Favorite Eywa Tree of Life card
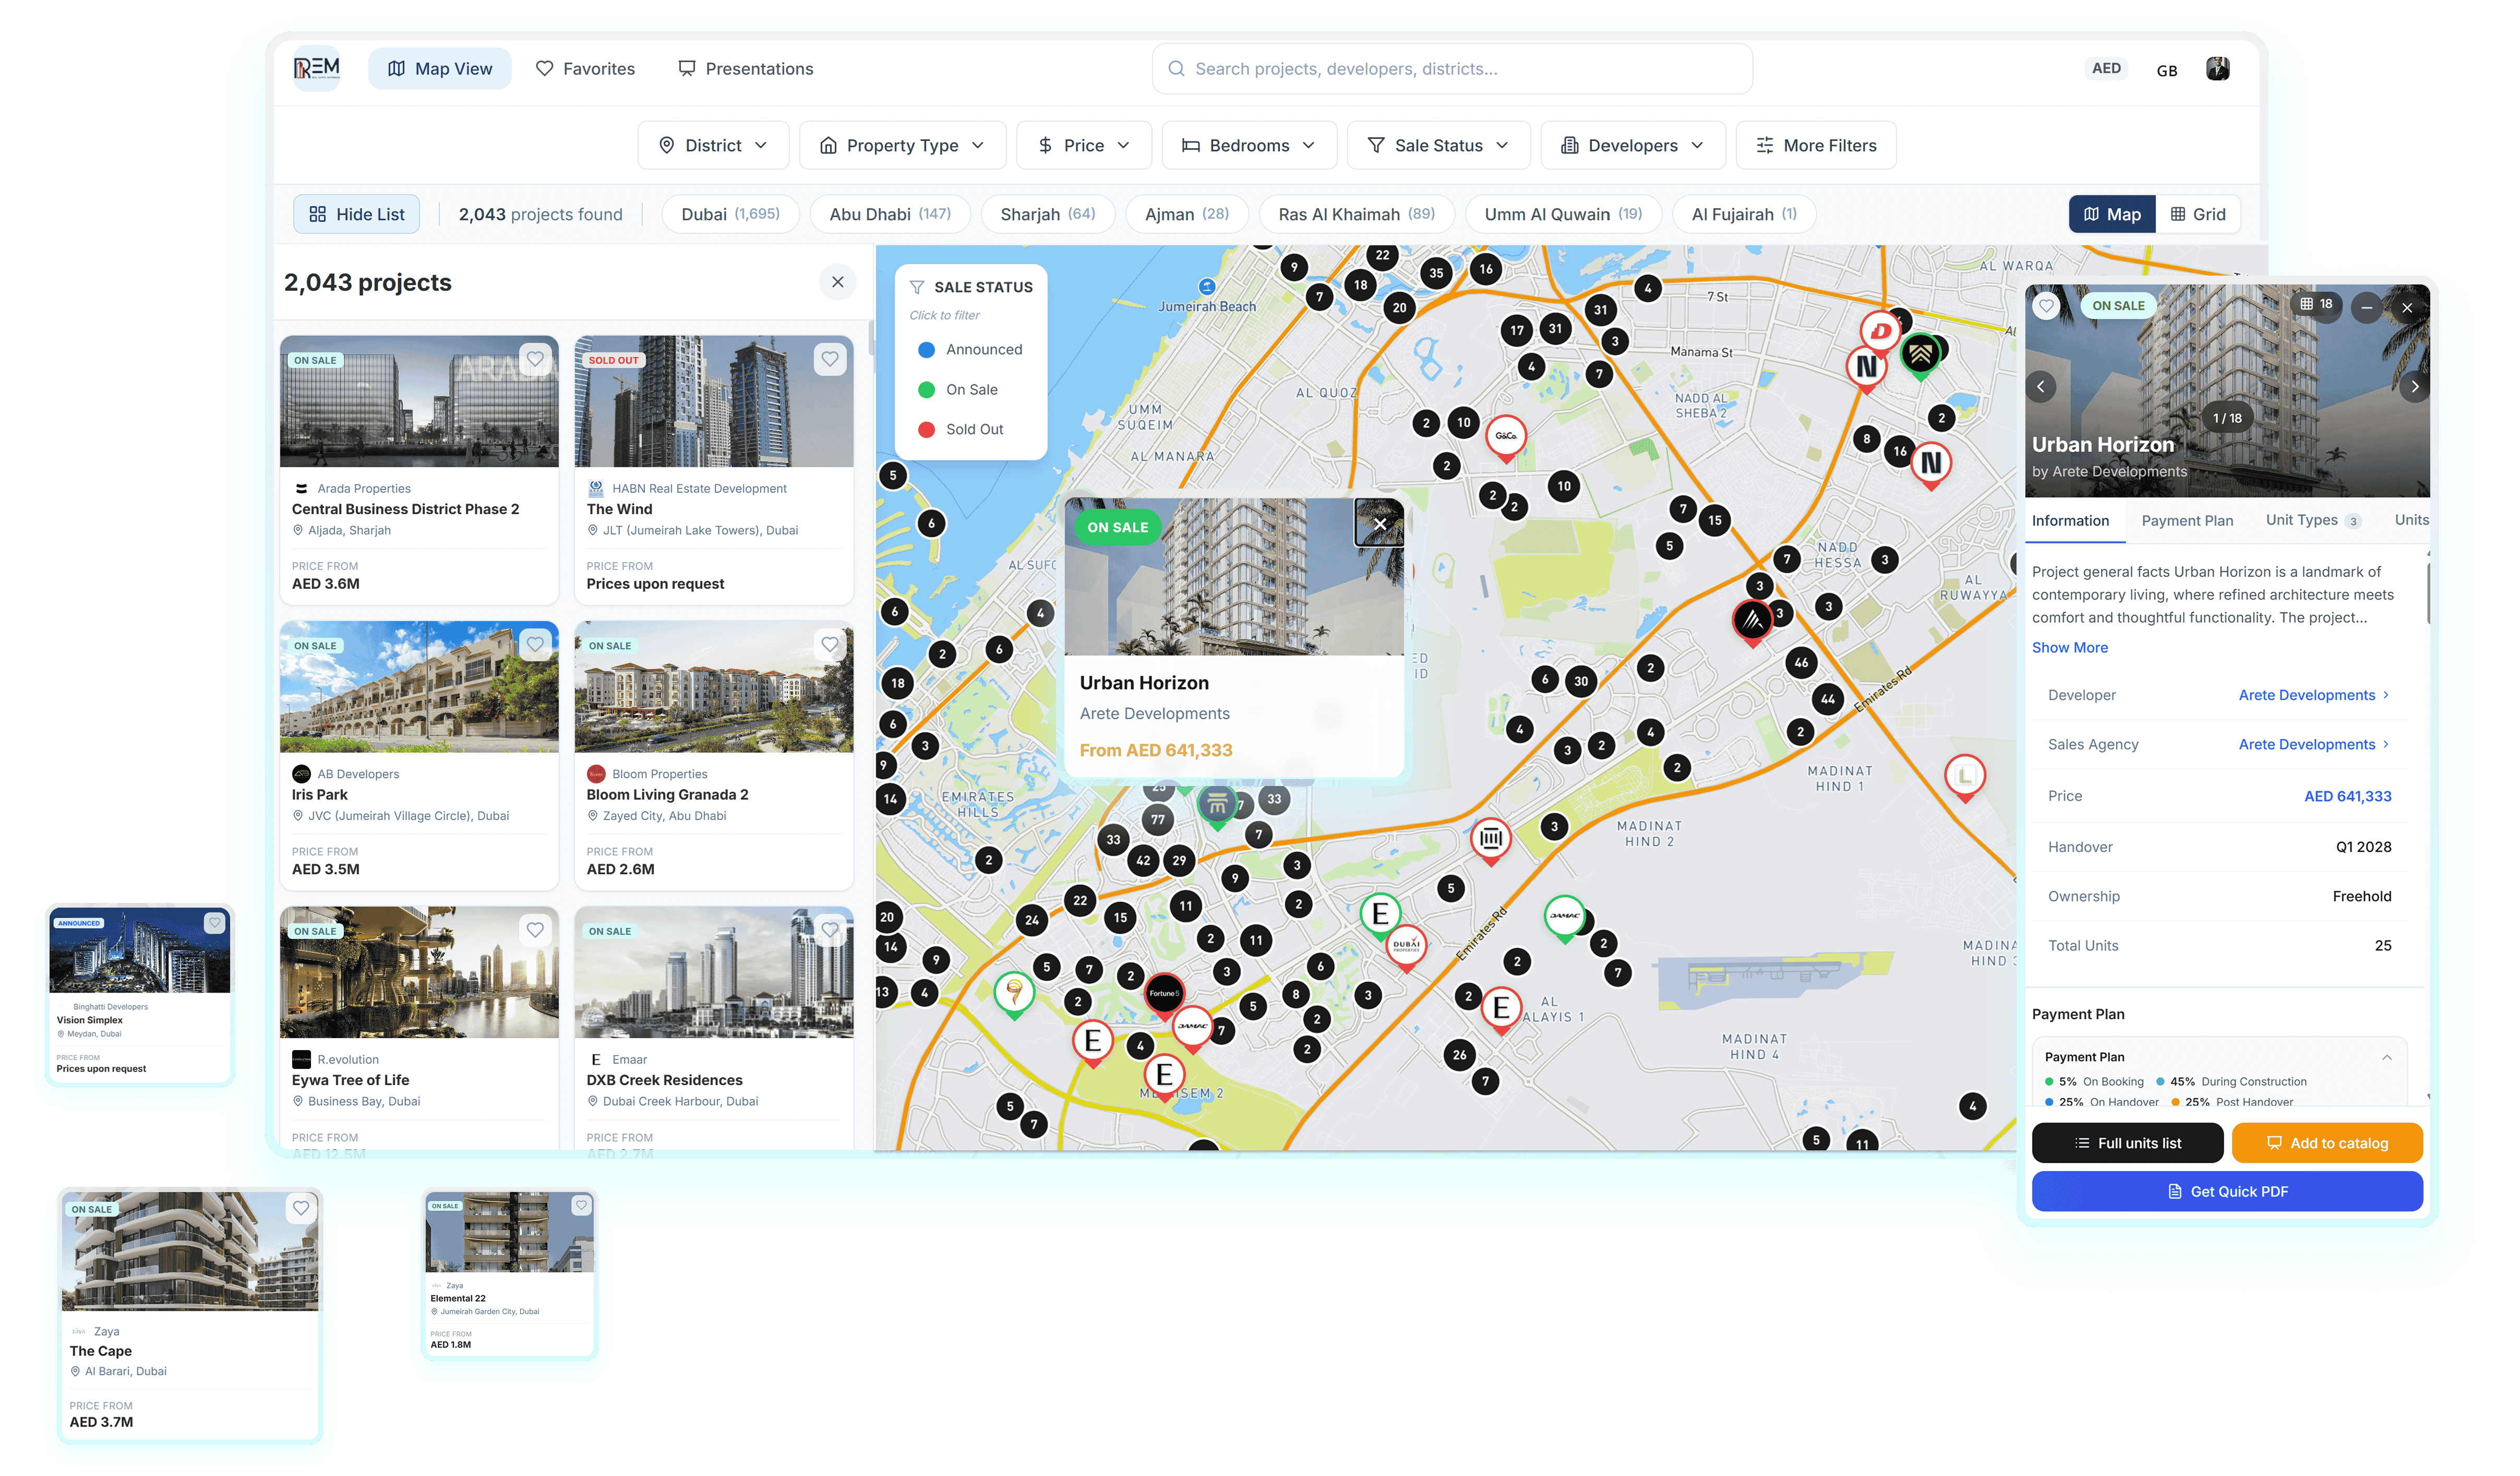Viewport: 2520px width, 1476px height. click(x=535, y=930)
